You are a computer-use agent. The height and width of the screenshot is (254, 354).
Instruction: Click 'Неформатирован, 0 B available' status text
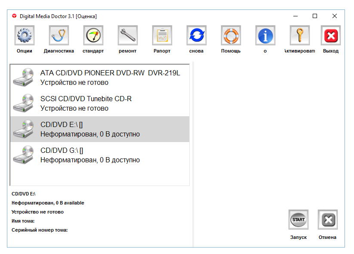click(48, 203)
